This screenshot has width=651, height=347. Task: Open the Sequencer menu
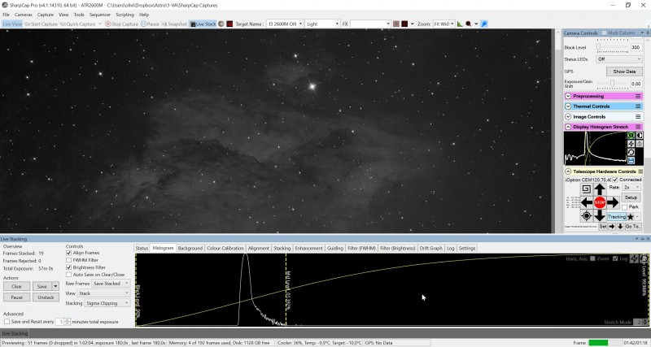pos(100,15)
